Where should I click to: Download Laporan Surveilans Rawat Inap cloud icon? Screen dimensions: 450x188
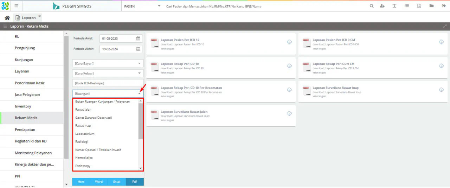(x=441, y=90)
